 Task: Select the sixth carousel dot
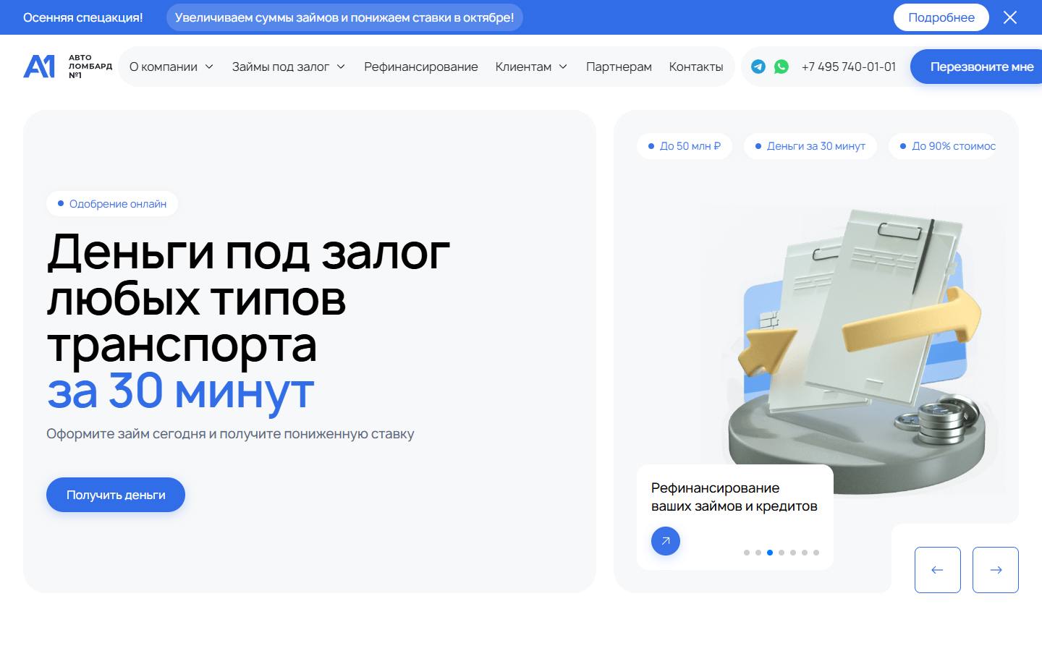point(805,553)
